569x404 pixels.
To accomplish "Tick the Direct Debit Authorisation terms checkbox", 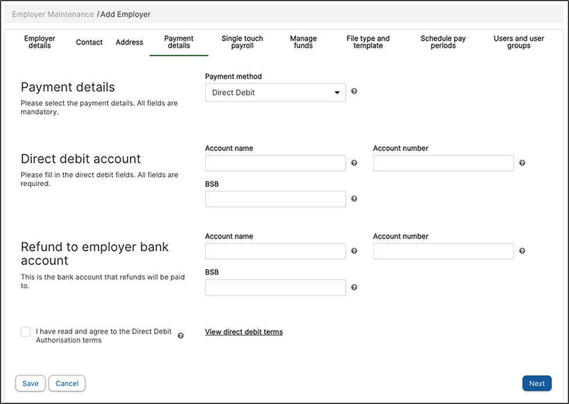I will 26,331.
